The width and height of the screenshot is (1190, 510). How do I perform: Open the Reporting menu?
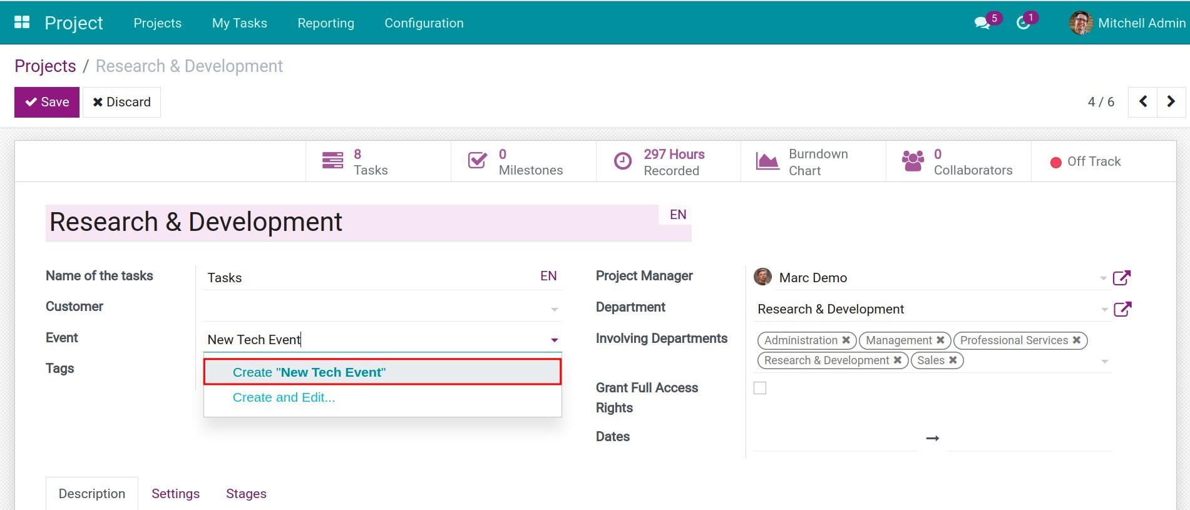pos(326,23)
